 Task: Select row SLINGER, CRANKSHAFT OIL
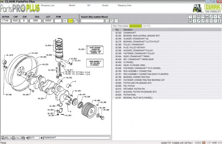click(x=167, y=38)
